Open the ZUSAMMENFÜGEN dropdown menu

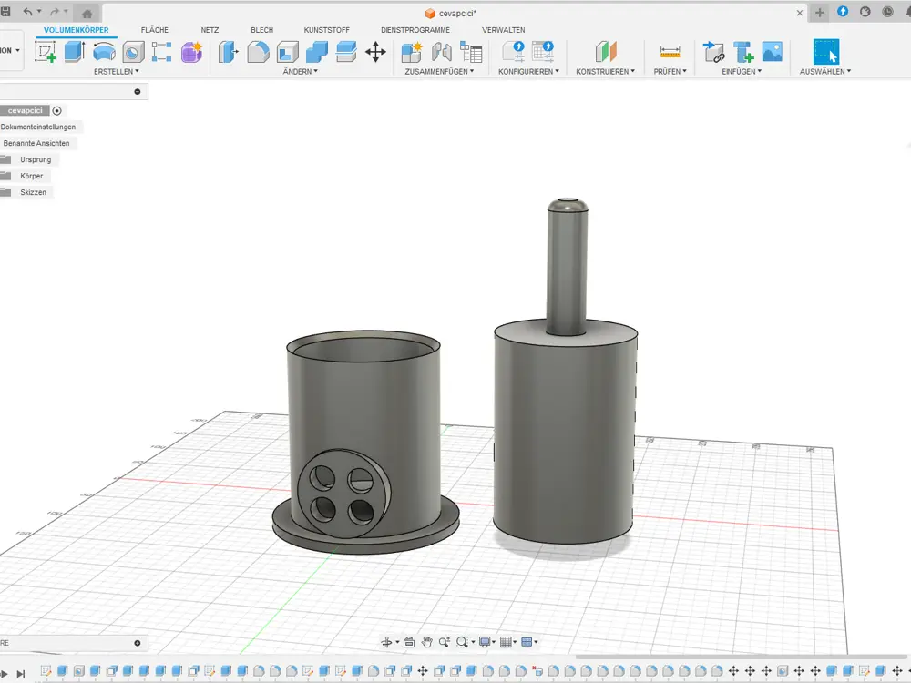click(x=439, y=71)
